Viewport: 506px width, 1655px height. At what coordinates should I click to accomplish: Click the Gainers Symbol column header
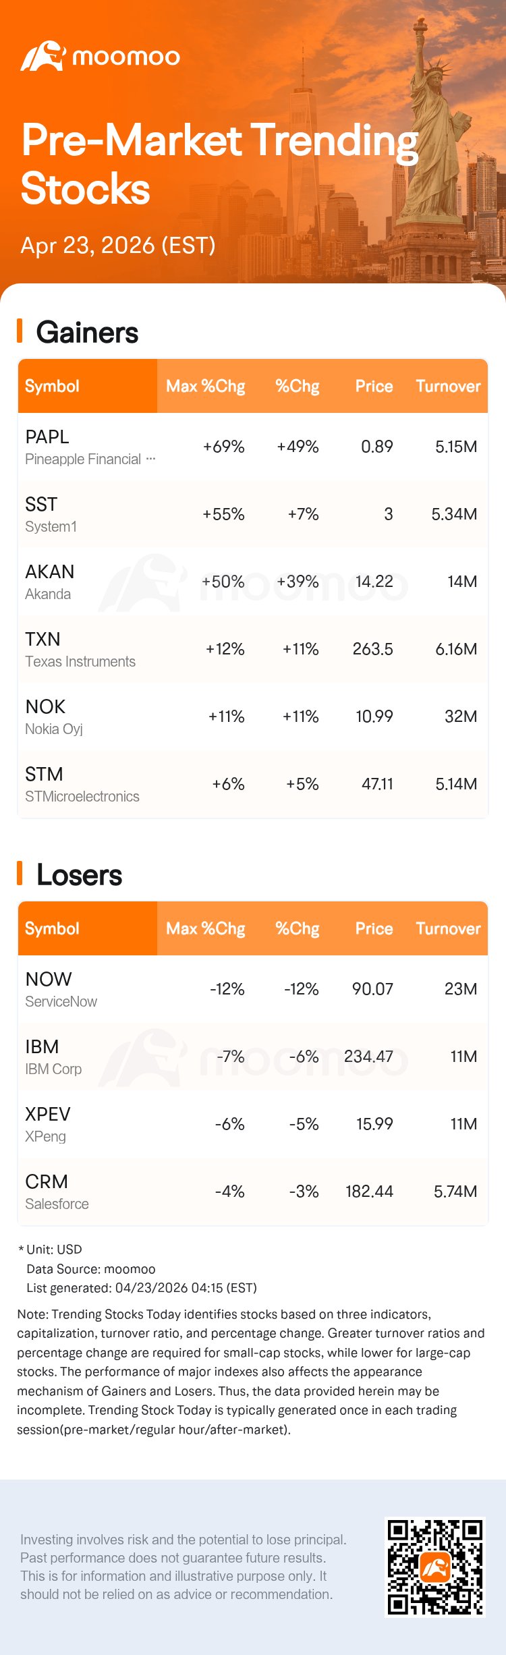[53, 386]
